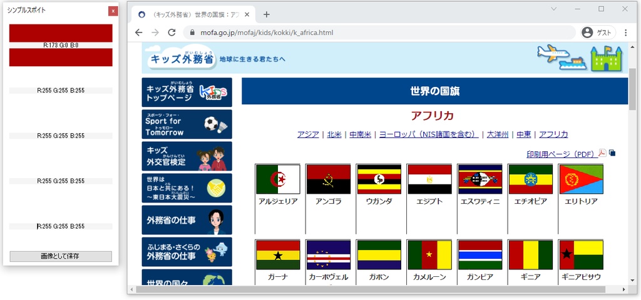The image size is (641, 300).
Task: Click castle illustration in page header
Action: coord(606,57)
